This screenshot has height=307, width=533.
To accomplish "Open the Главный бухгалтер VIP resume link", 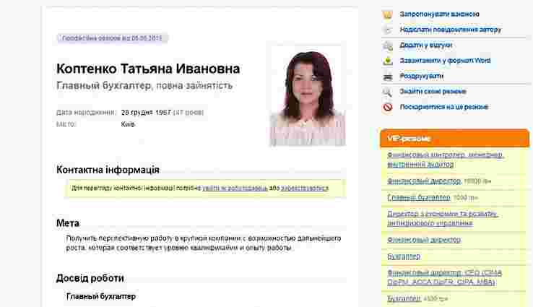I will (419, 197).
